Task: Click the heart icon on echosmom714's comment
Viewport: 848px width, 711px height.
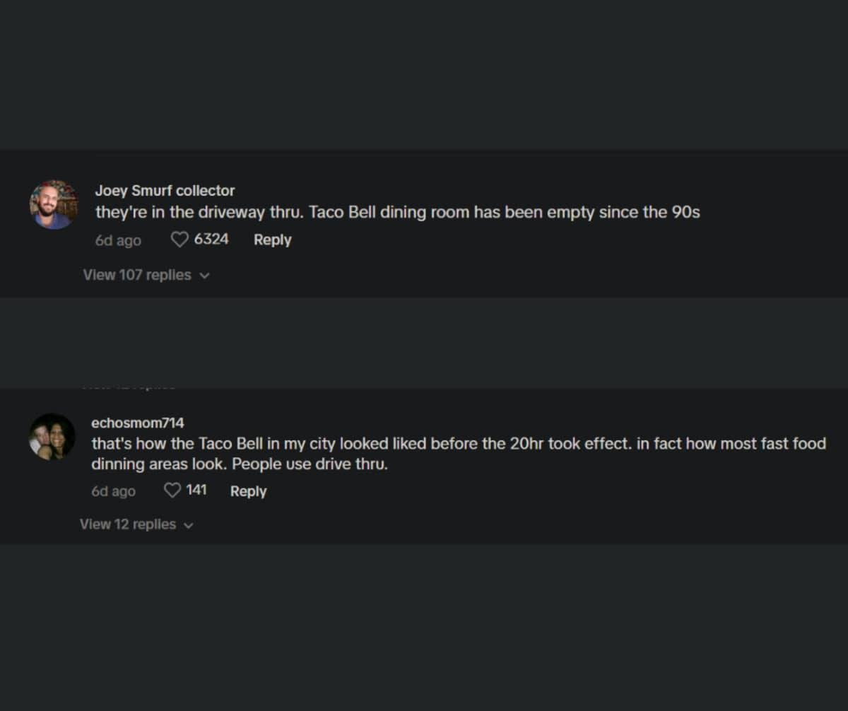Action: point(172,490)
